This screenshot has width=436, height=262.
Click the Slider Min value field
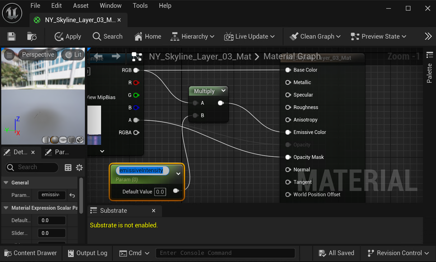pos(52,233)
